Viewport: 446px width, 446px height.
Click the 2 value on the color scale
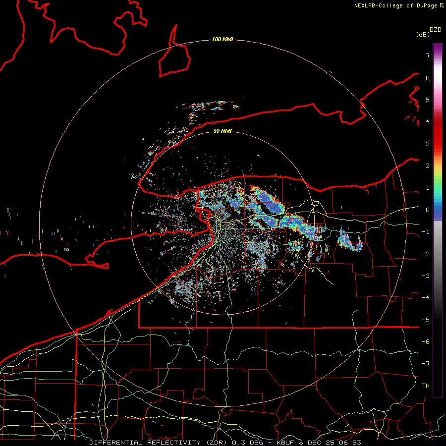428,166
